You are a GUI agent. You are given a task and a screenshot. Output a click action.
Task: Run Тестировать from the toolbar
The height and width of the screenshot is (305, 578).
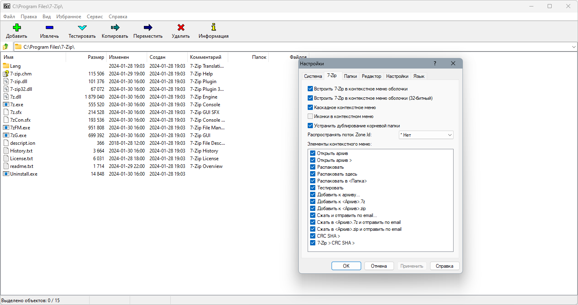[82, 28]
